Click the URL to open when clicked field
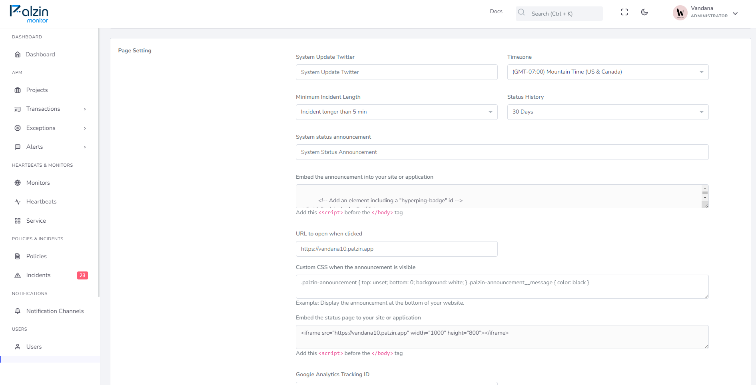This screenshot has width=756, height=385. coord(397,249)
